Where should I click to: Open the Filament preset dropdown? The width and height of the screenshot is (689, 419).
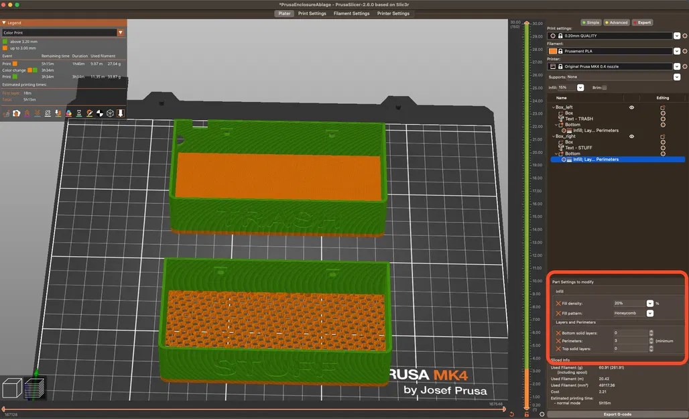click(x=677, y=51)
